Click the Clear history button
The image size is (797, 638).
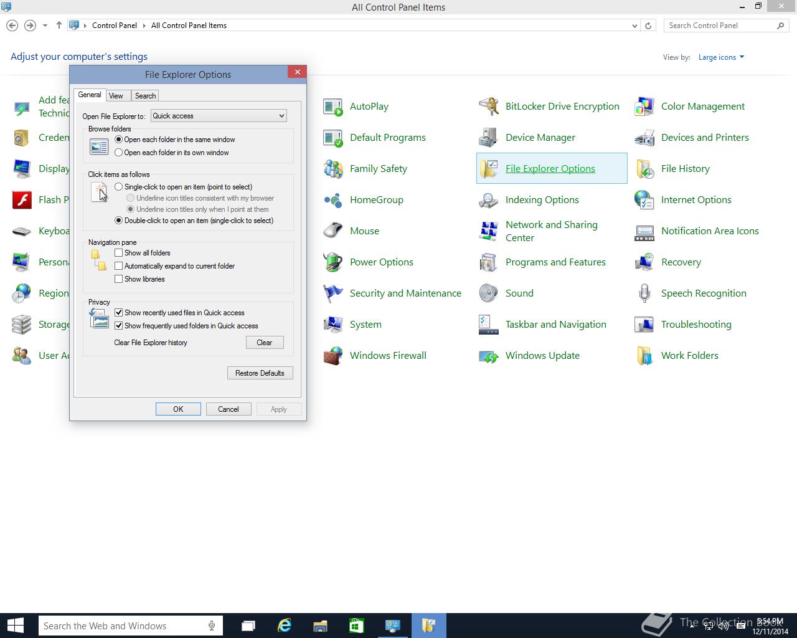265,343
